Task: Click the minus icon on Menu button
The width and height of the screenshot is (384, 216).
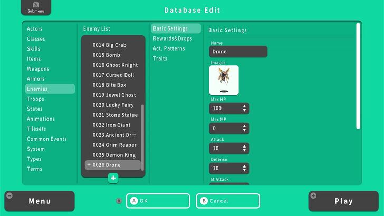Action: [9, 195]
